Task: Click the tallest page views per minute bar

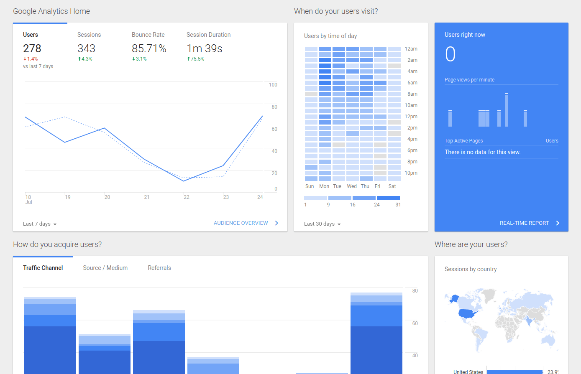Action: (507, 110)
